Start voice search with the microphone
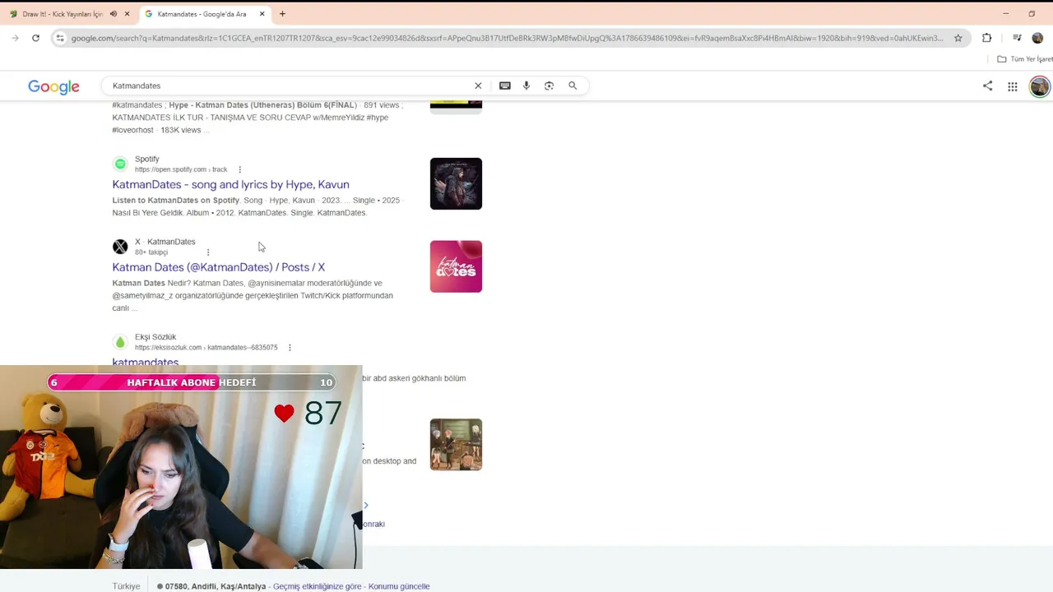Viewport: 1053px width, 592px height. (526, 86)
